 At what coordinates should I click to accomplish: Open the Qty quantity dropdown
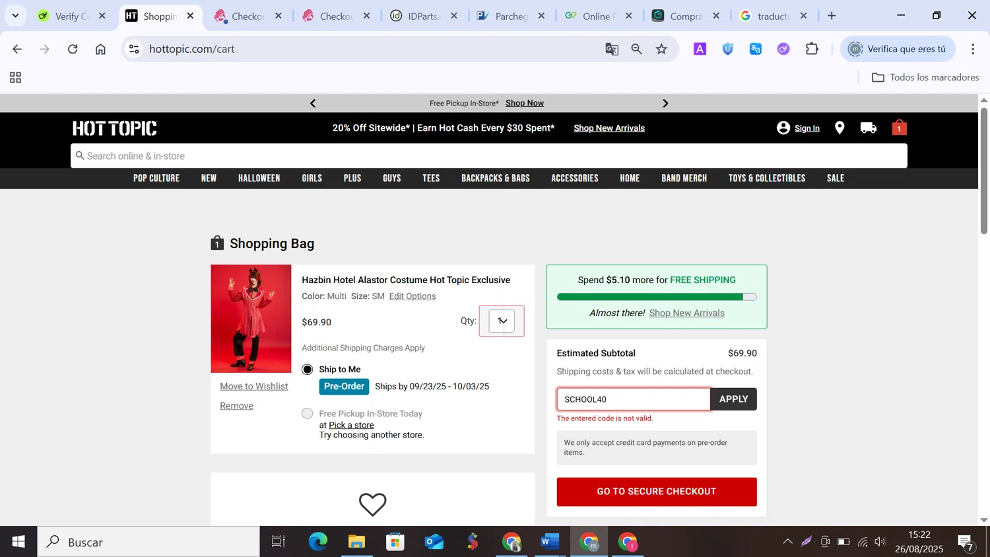pyautogui.click(x=502, y=321)
